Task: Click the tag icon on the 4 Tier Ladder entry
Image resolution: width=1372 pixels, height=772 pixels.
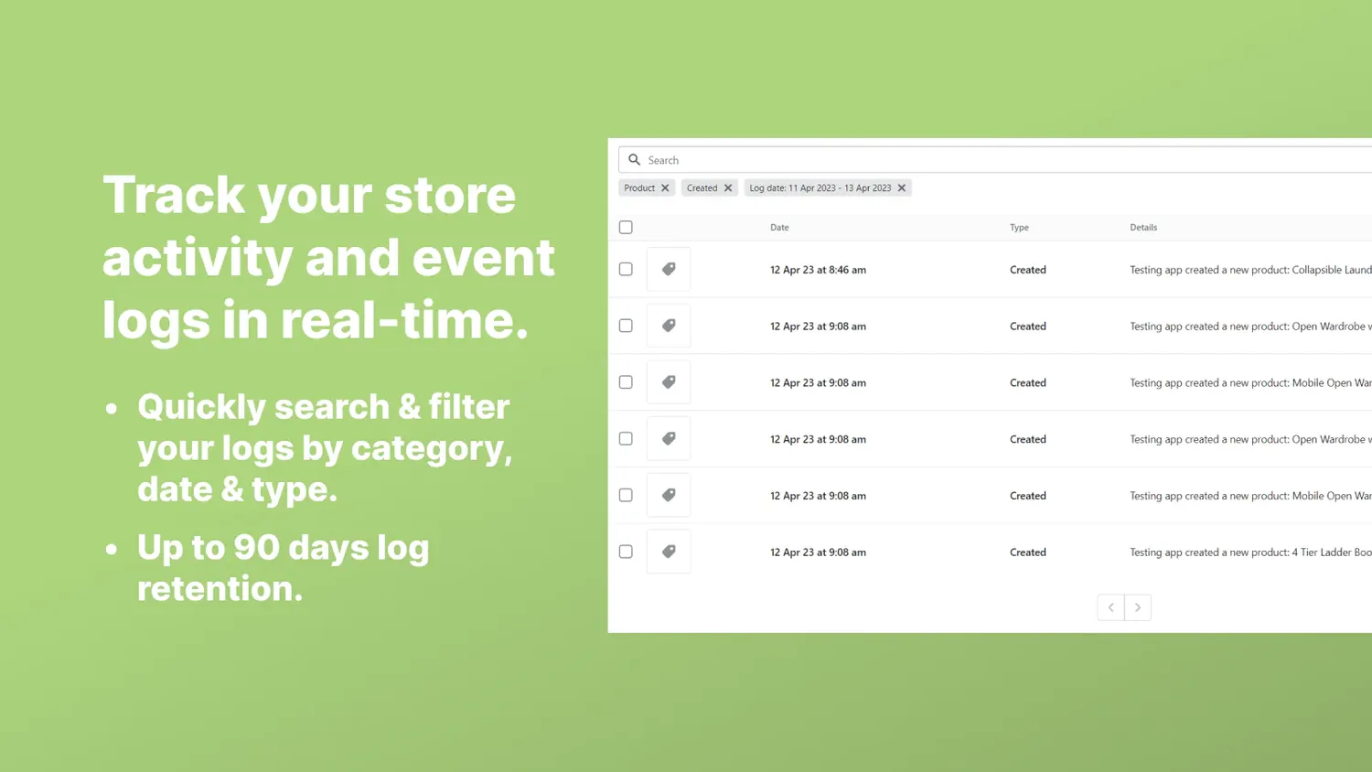Action: coord(669,551)
